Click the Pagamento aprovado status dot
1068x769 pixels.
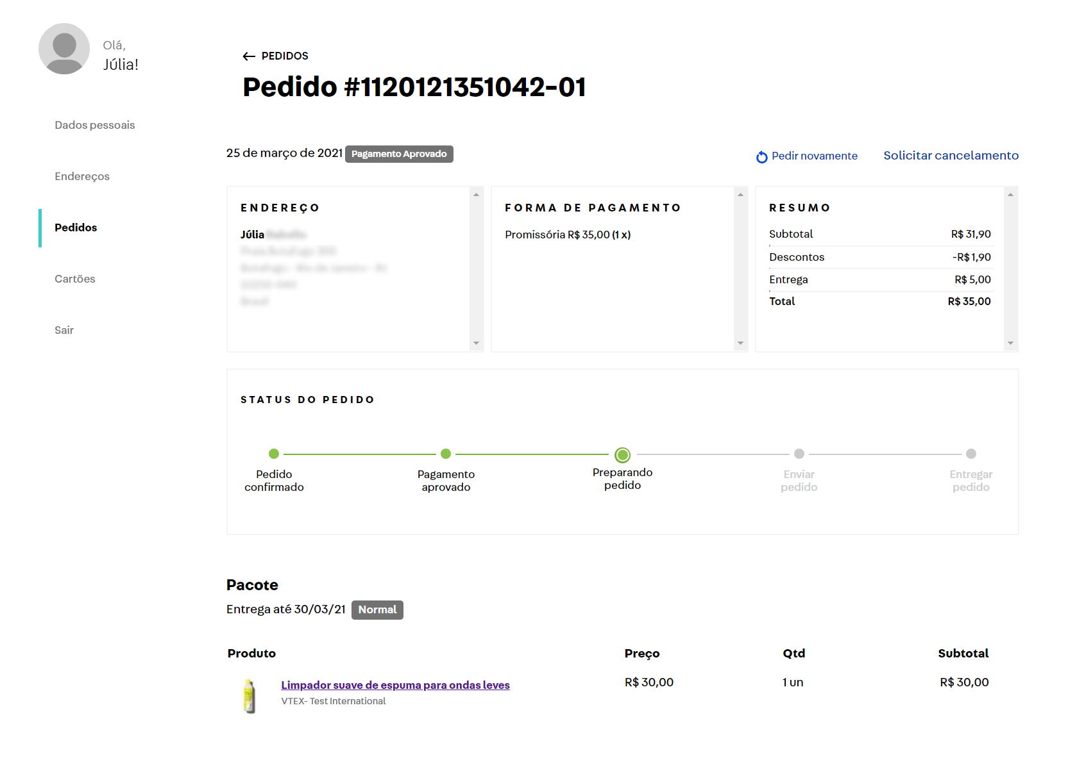446,454
